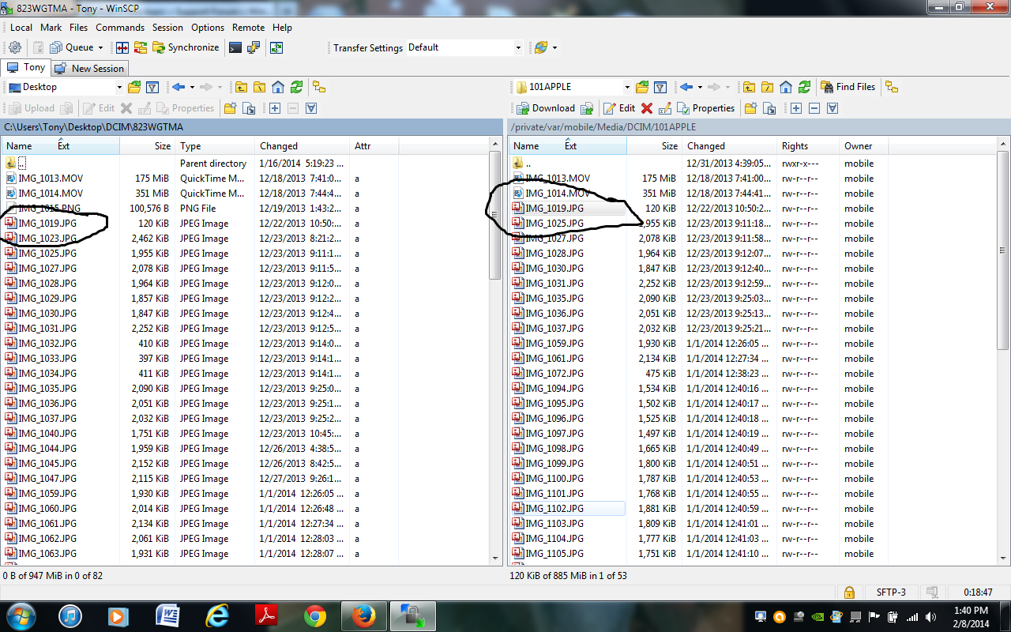The image size is (1011, 632).
Task: Open the Session menu
Action: (167, 27)
